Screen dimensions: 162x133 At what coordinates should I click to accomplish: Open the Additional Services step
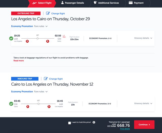pyautogui.click(x=106, y=3)
